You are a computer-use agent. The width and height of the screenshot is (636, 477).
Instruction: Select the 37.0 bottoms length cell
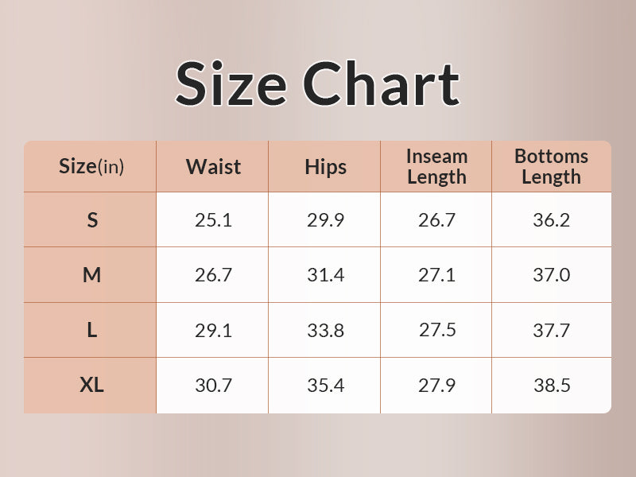[x=551, y=275]
